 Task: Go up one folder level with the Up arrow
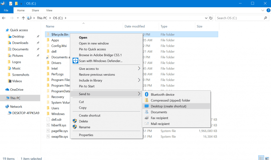coord(23,18)
